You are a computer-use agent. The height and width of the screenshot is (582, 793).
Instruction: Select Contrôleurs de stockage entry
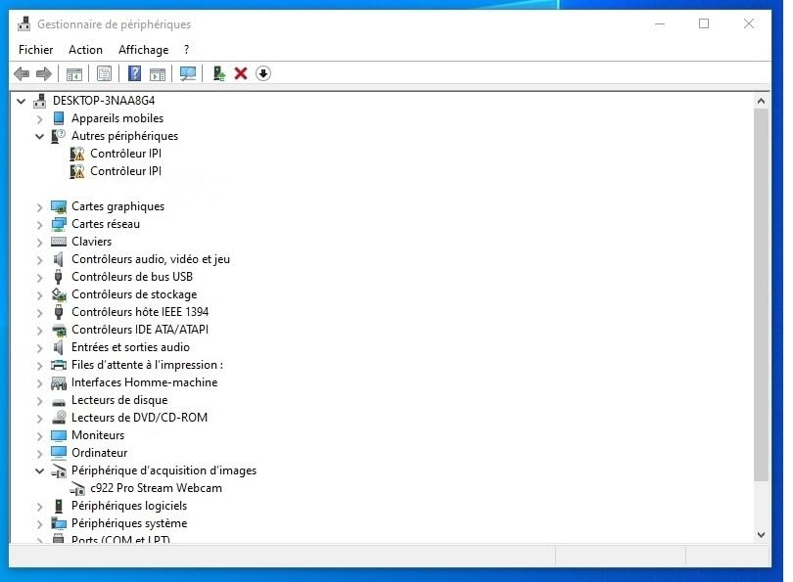tap(134, 294)
